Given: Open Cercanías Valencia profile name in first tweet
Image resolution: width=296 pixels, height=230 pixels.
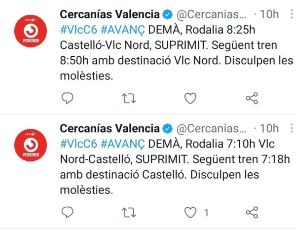Looking at the screenshot, I should tap(109, 14).
